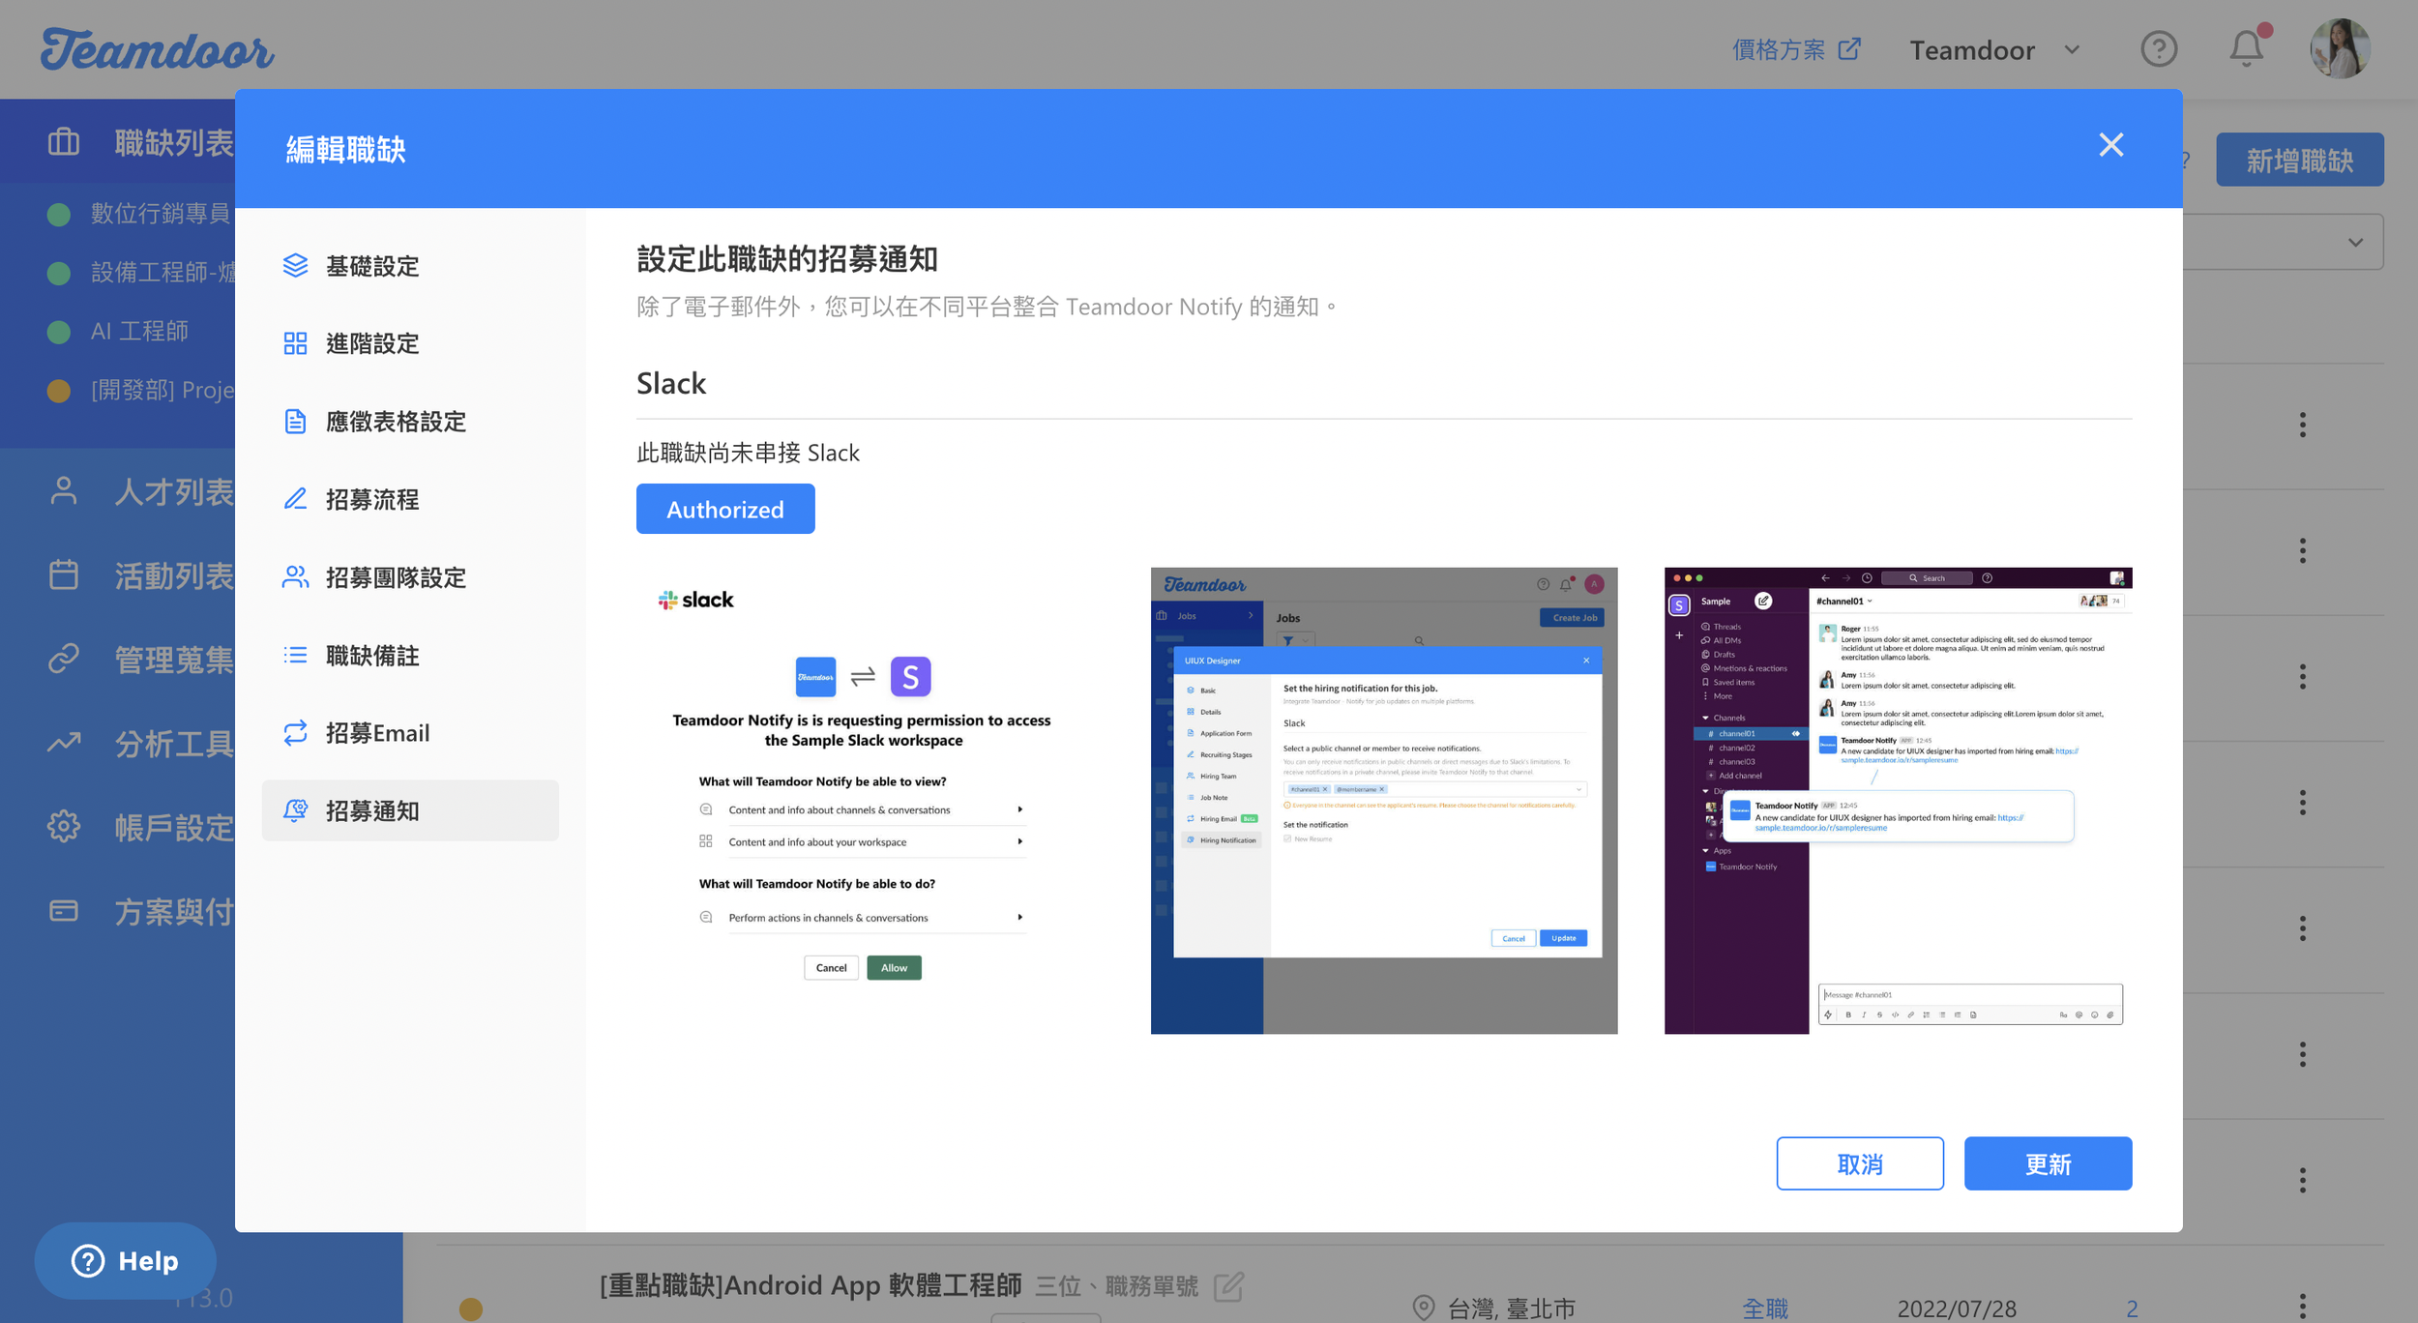The height and width of the screenshot is (1323, 2418).
Task: Click the calendar icon for 活動列表
Action: pyautogui.click(x=64, y=574)
